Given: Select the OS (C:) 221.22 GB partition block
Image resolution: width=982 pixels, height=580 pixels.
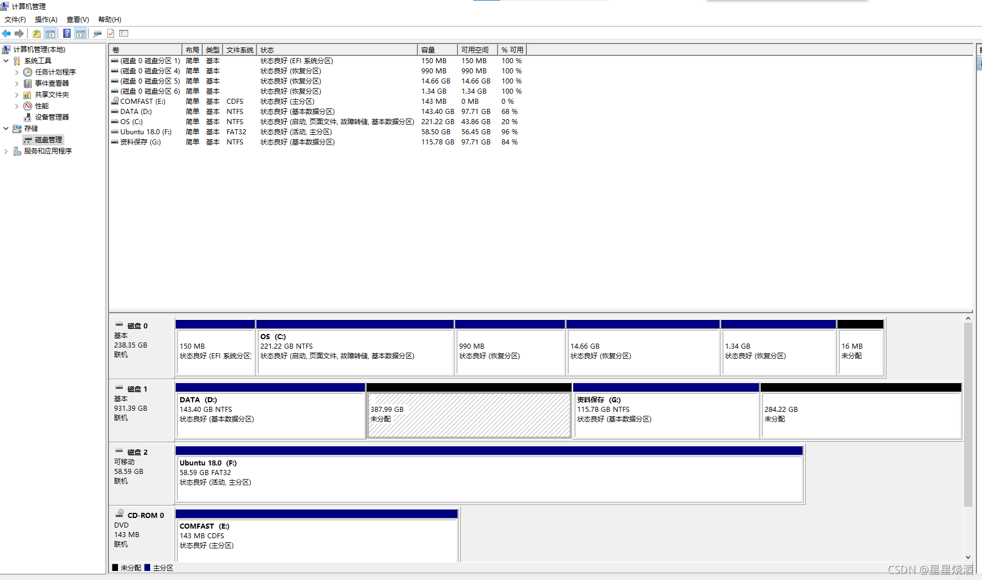Looking at the screenshot, I should point(355,348).
